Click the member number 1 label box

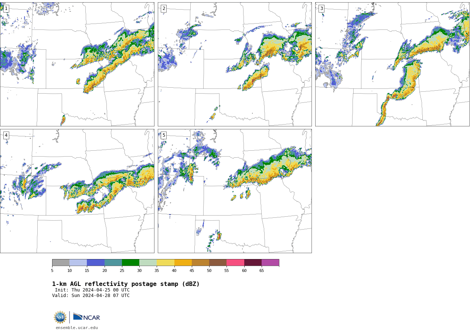6,8
